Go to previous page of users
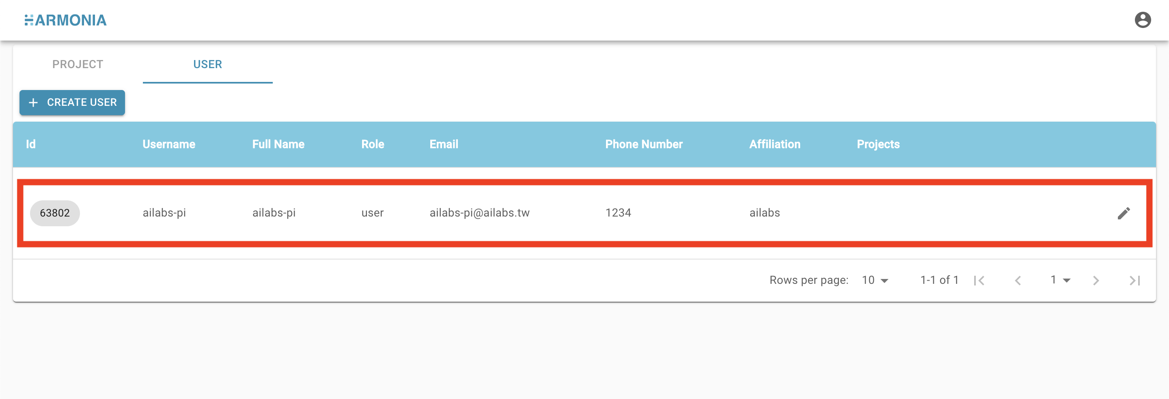Image resolution: width=1169 pixels, height=399 pixels. click(x=1018, y=281)
